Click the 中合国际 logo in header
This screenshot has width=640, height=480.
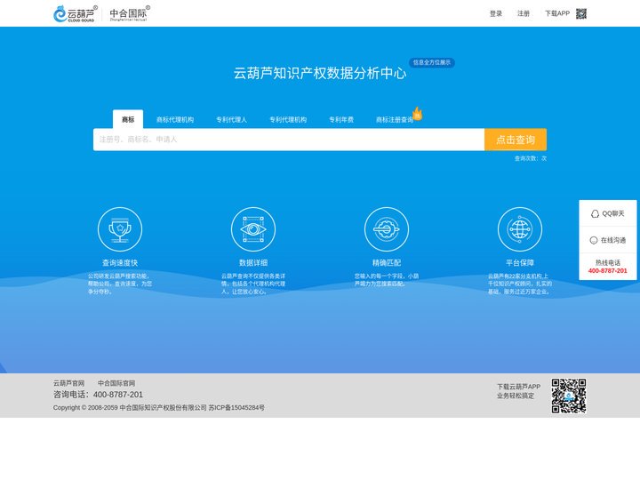point(129,13)
